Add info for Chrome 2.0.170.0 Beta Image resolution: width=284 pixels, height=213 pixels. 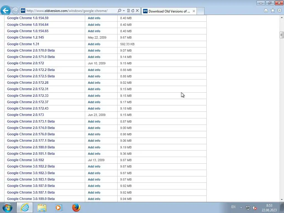94,50
